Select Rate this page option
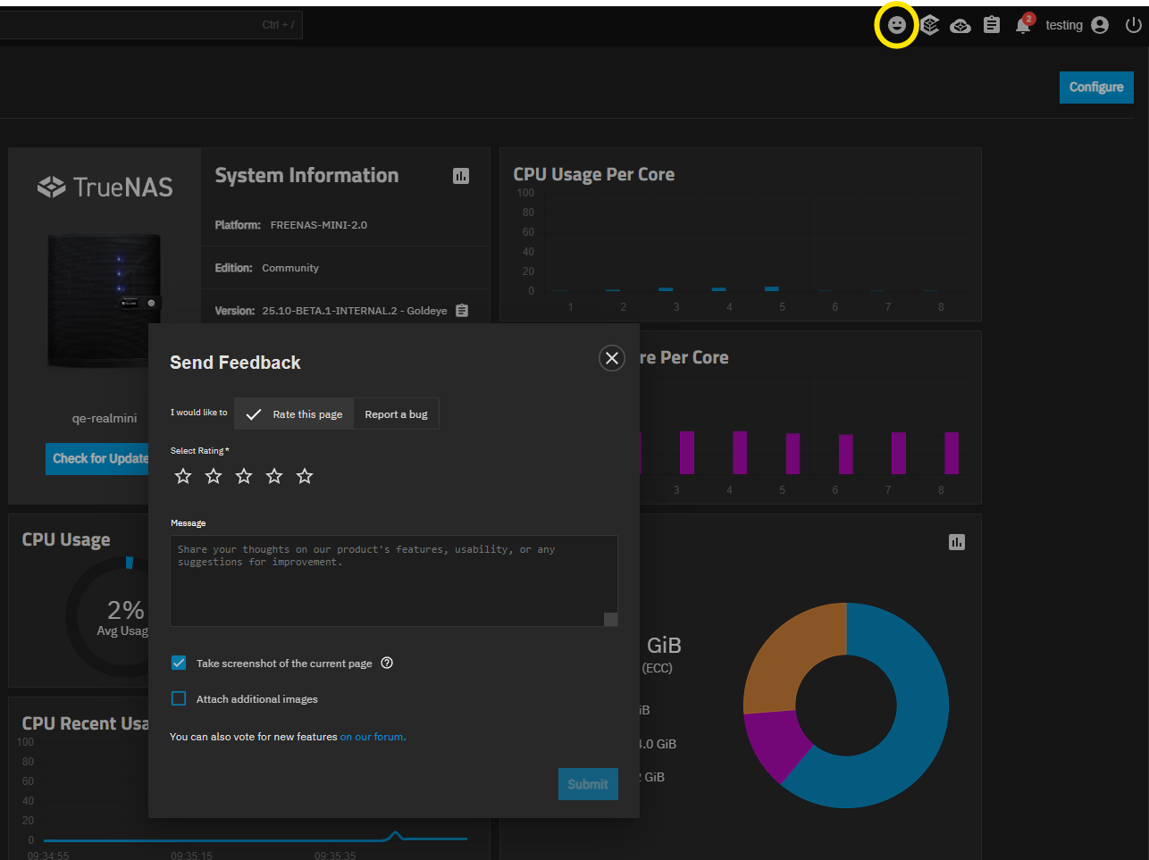 point(295,414)
